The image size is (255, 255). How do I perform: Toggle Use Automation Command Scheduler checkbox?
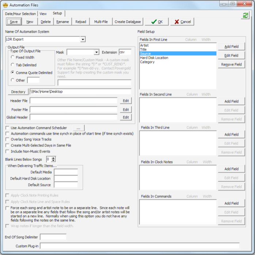click(8, 128)
